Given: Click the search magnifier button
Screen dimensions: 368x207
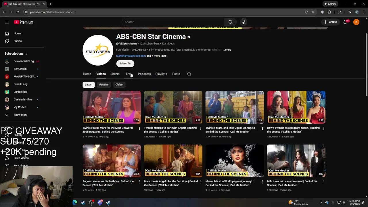Looking at the screenshot, I should coord(231,22).
